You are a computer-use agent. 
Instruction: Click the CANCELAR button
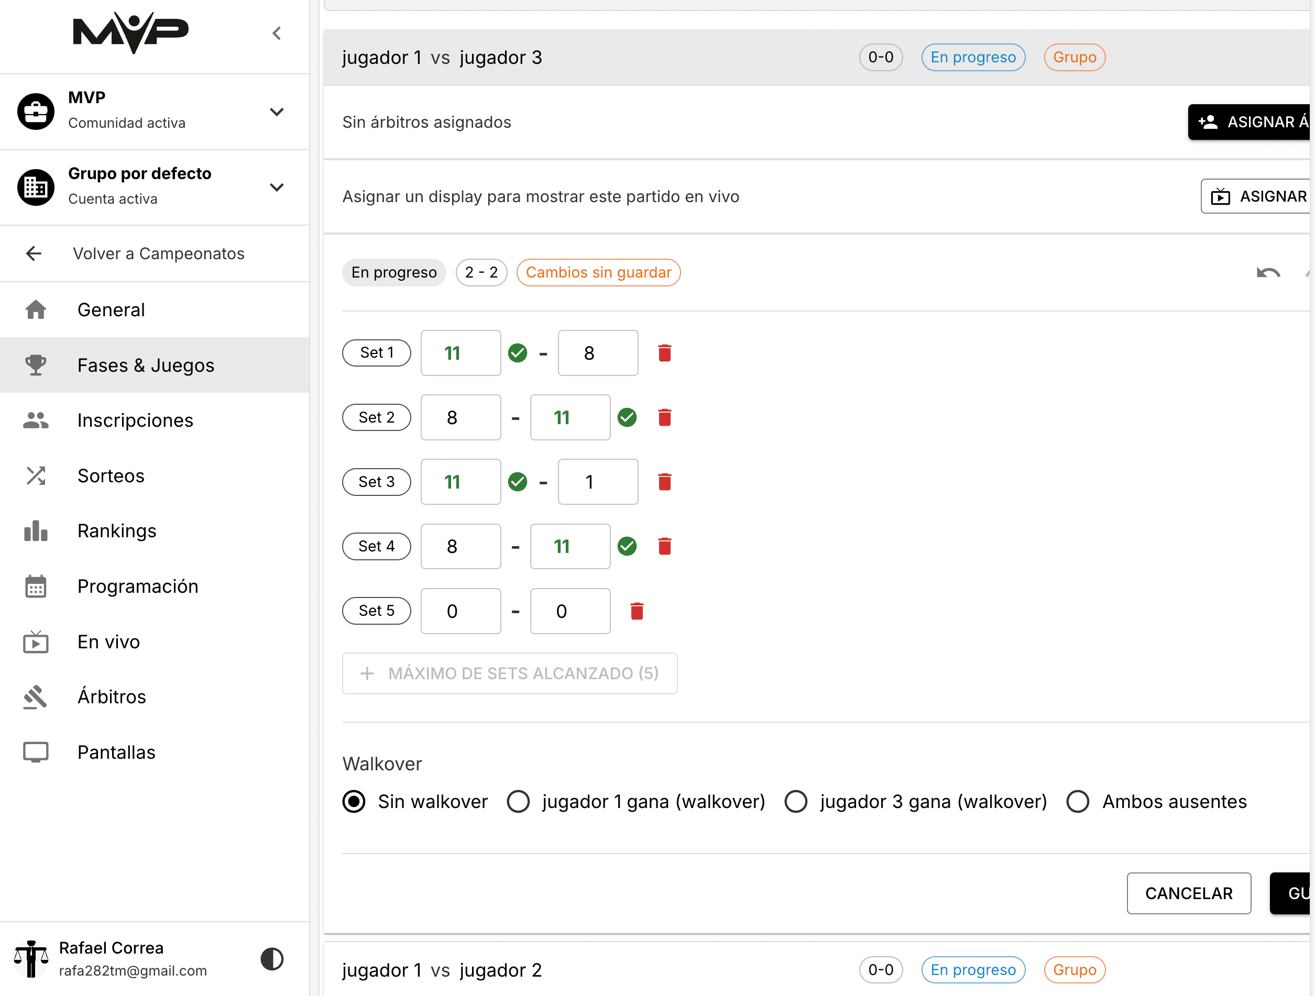(1189, 893)
